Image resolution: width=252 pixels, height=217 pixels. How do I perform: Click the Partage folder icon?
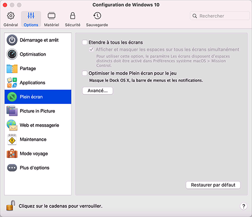tap(12, 69)
